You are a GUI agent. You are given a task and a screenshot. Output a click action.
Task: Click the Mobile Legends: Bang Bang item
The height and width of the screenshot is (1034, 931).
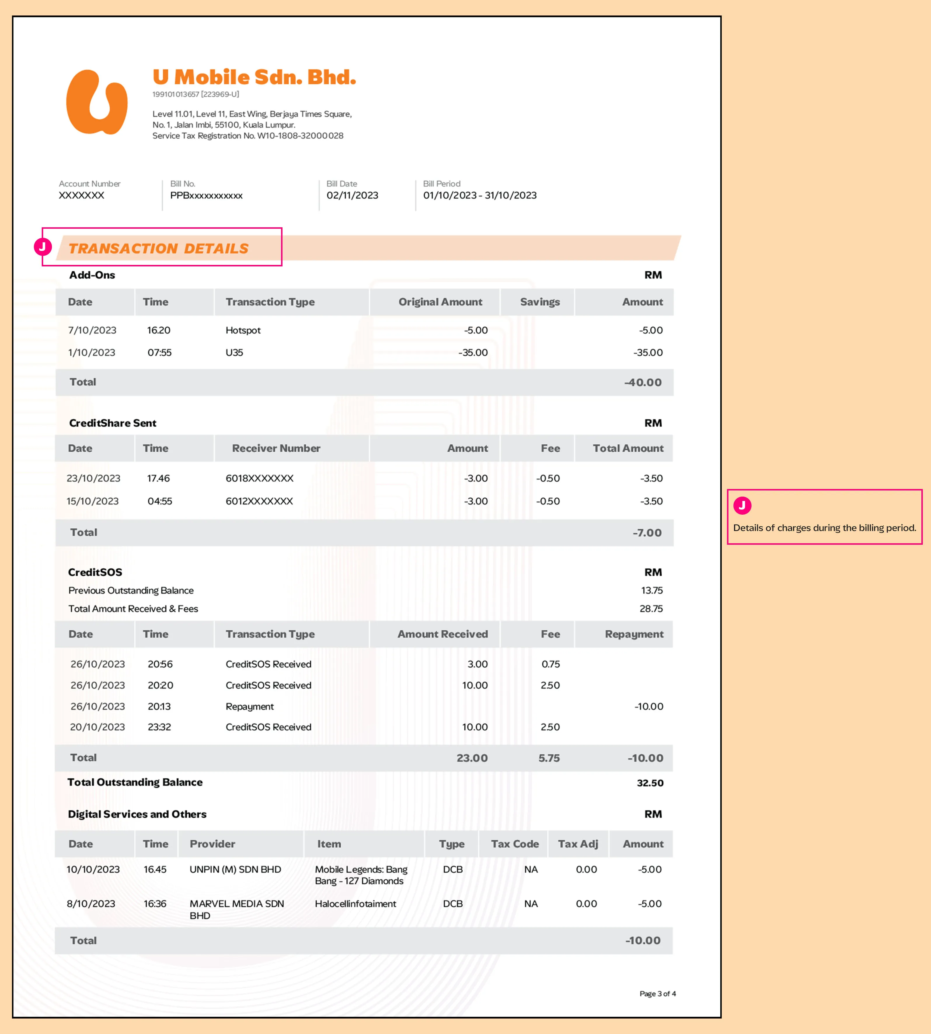[361, 876]
